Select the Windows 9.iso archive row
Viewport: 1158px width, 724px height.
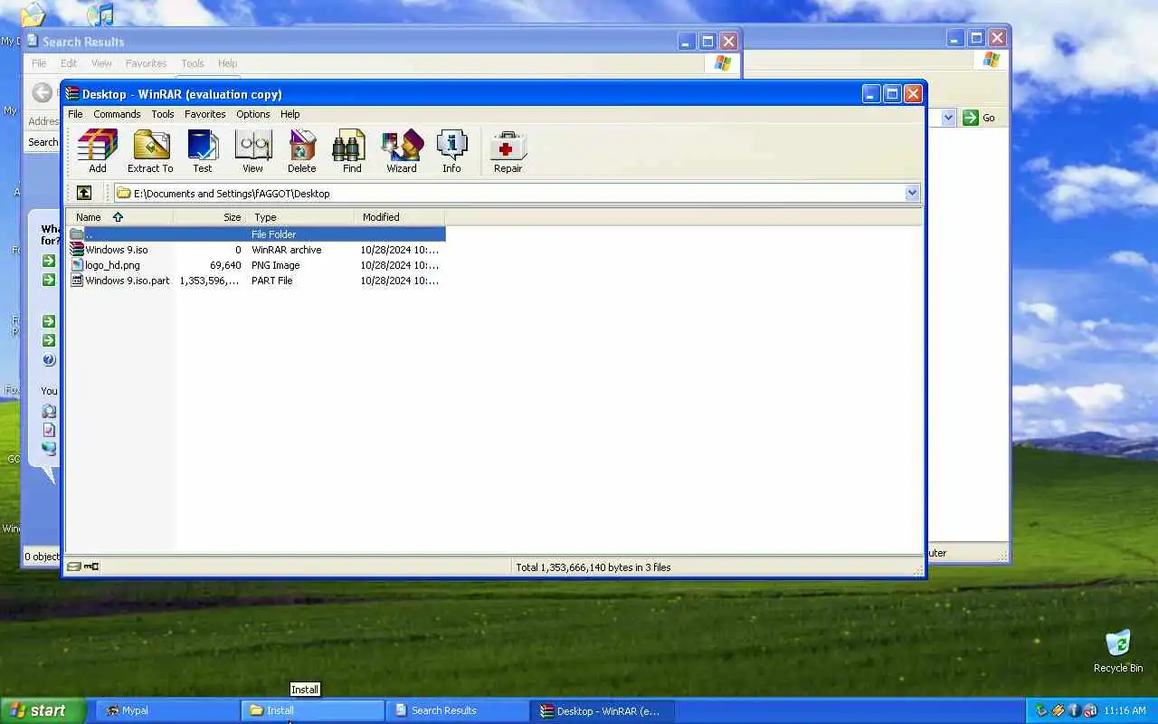click(257, 250)
